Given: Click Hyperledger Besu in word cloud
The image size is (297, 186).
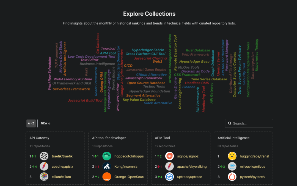Looking at the screenshot, I should (194, 62).
